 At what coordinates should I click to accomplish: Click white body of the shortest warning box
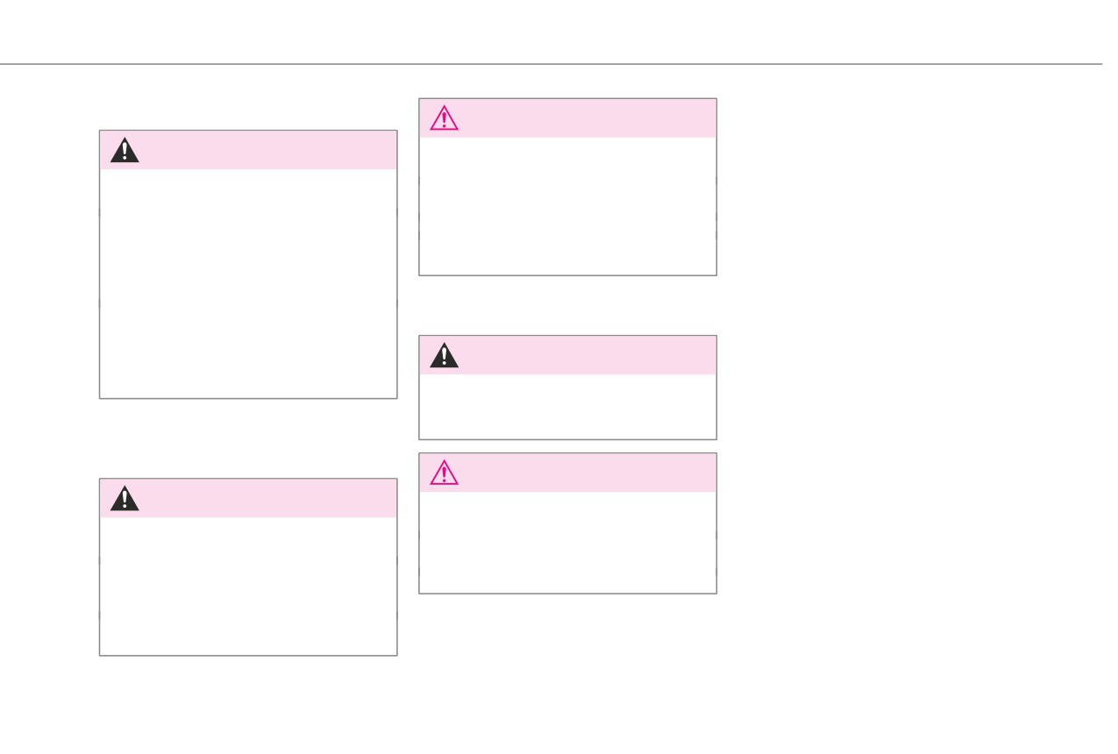(567, 407)
